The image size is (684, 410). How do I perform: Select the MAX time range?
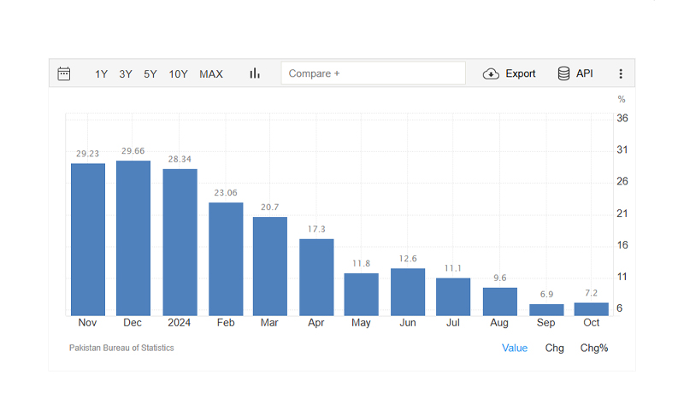211,74
